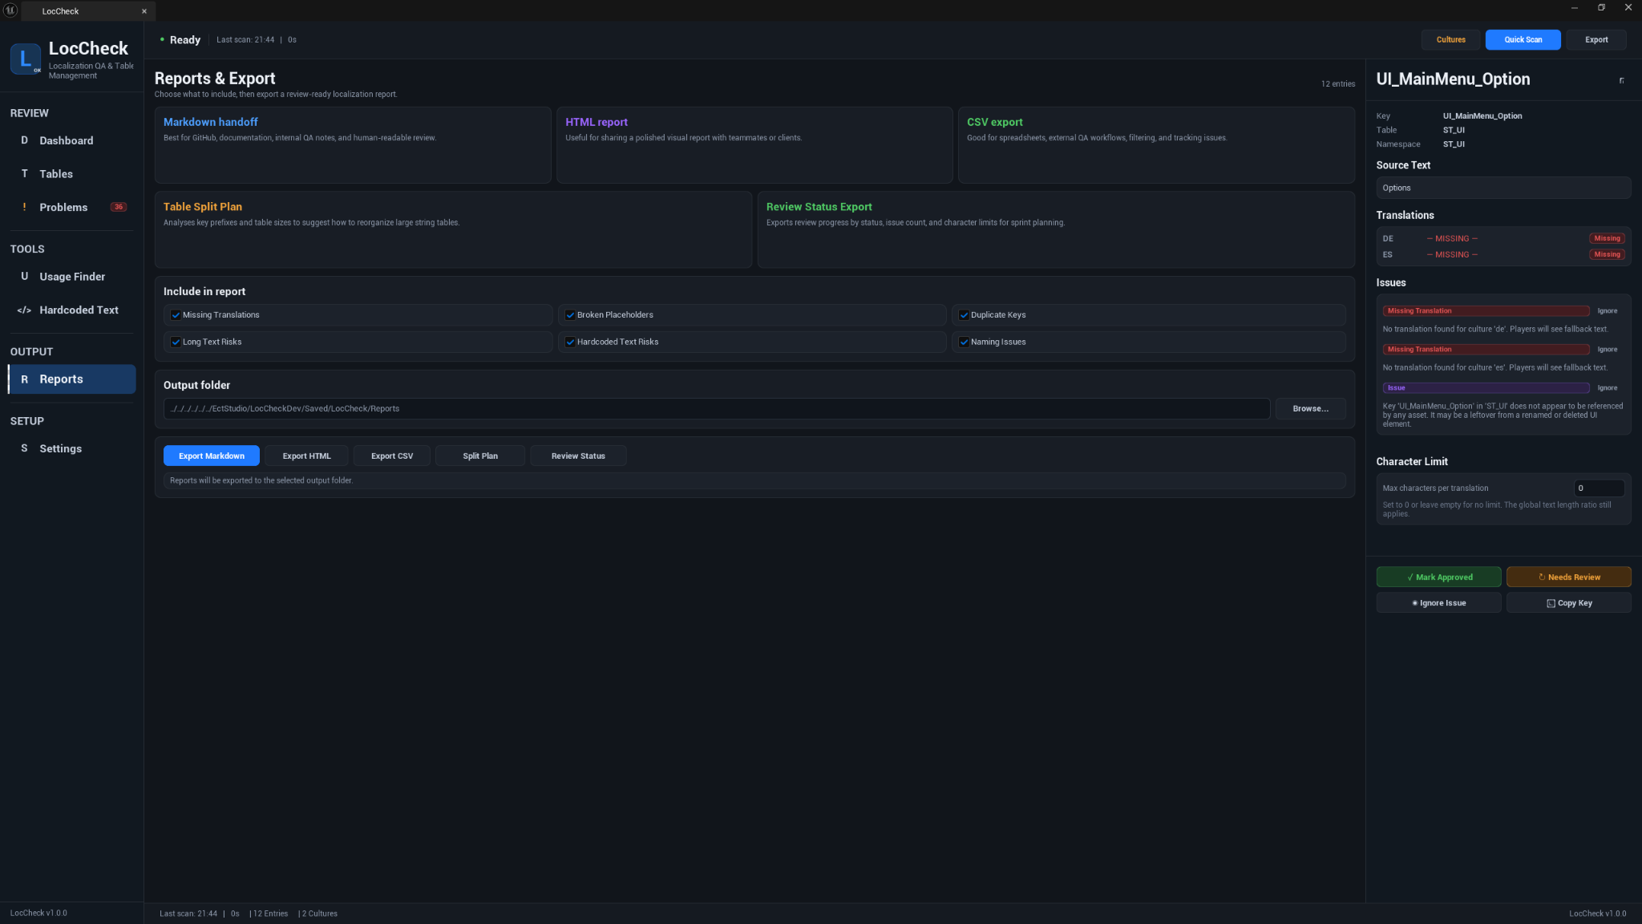This screenshot has height=924, width=1642.
Task: Open the Usage Finder tool
Action: pyautogui.click(x=71, y=277)
